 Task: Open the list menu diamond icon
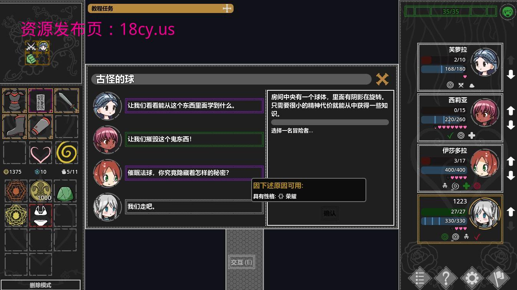coord(420,278)
